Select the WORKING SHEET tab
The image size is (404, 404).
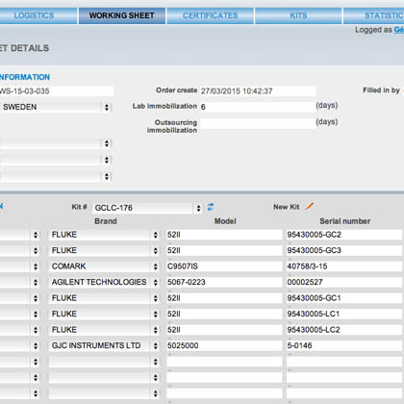(x=122, y=15)
